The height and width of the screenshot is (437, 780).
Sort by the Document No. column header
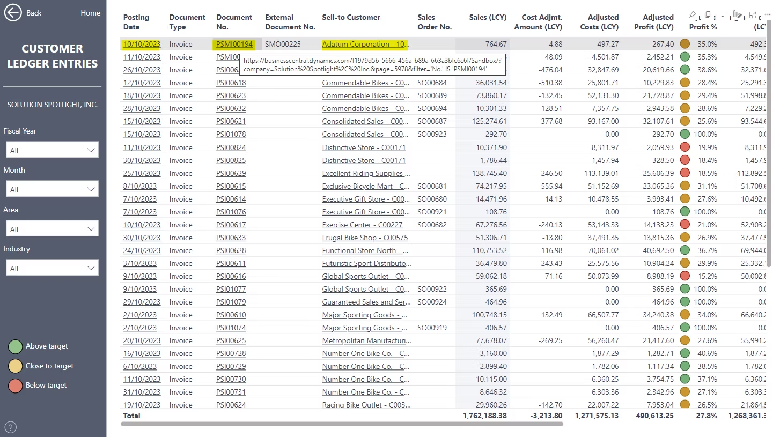coord(234,22)
